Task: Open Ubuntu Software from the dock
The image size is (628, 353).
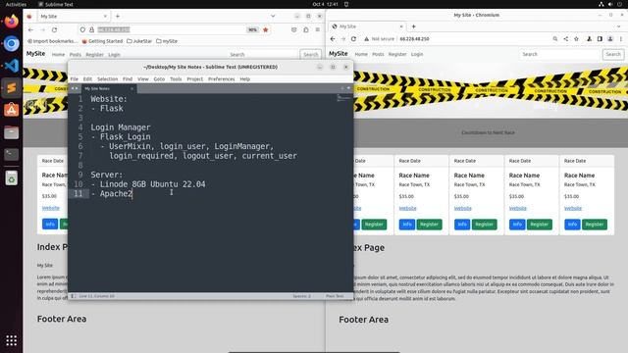Action: [x=11, y=110]
